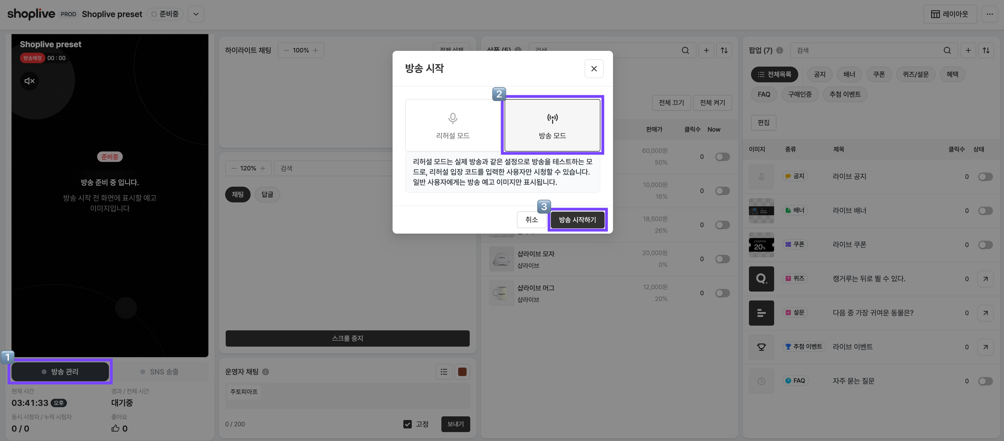
Task: Switch to the 답글 chat tab
Action: [x=267, y=194]
